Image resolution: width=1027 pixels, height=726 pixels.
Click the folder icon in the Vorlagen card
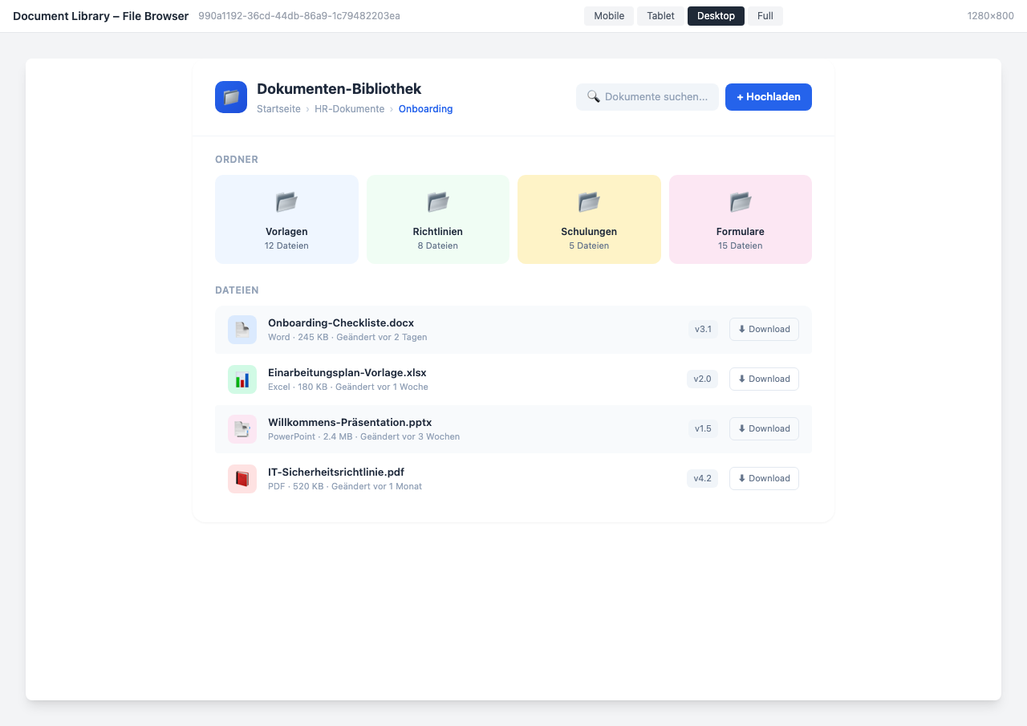coord(286,202)
